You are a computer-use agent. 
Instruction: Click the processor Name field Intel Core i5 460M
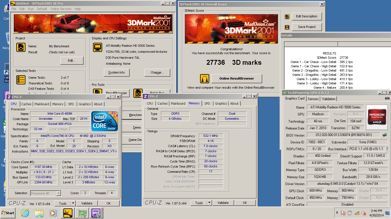coord(60,113)
